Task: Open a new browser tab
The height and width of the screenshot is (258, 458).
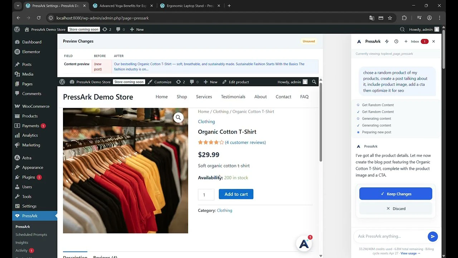Action: pos(229,6)
